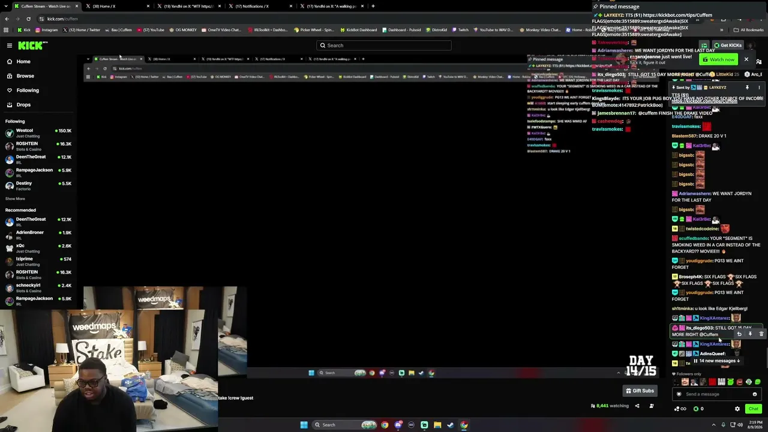Open pinned message options menu
The height and width of the screenshot is (432, 768).
[759, 88]
